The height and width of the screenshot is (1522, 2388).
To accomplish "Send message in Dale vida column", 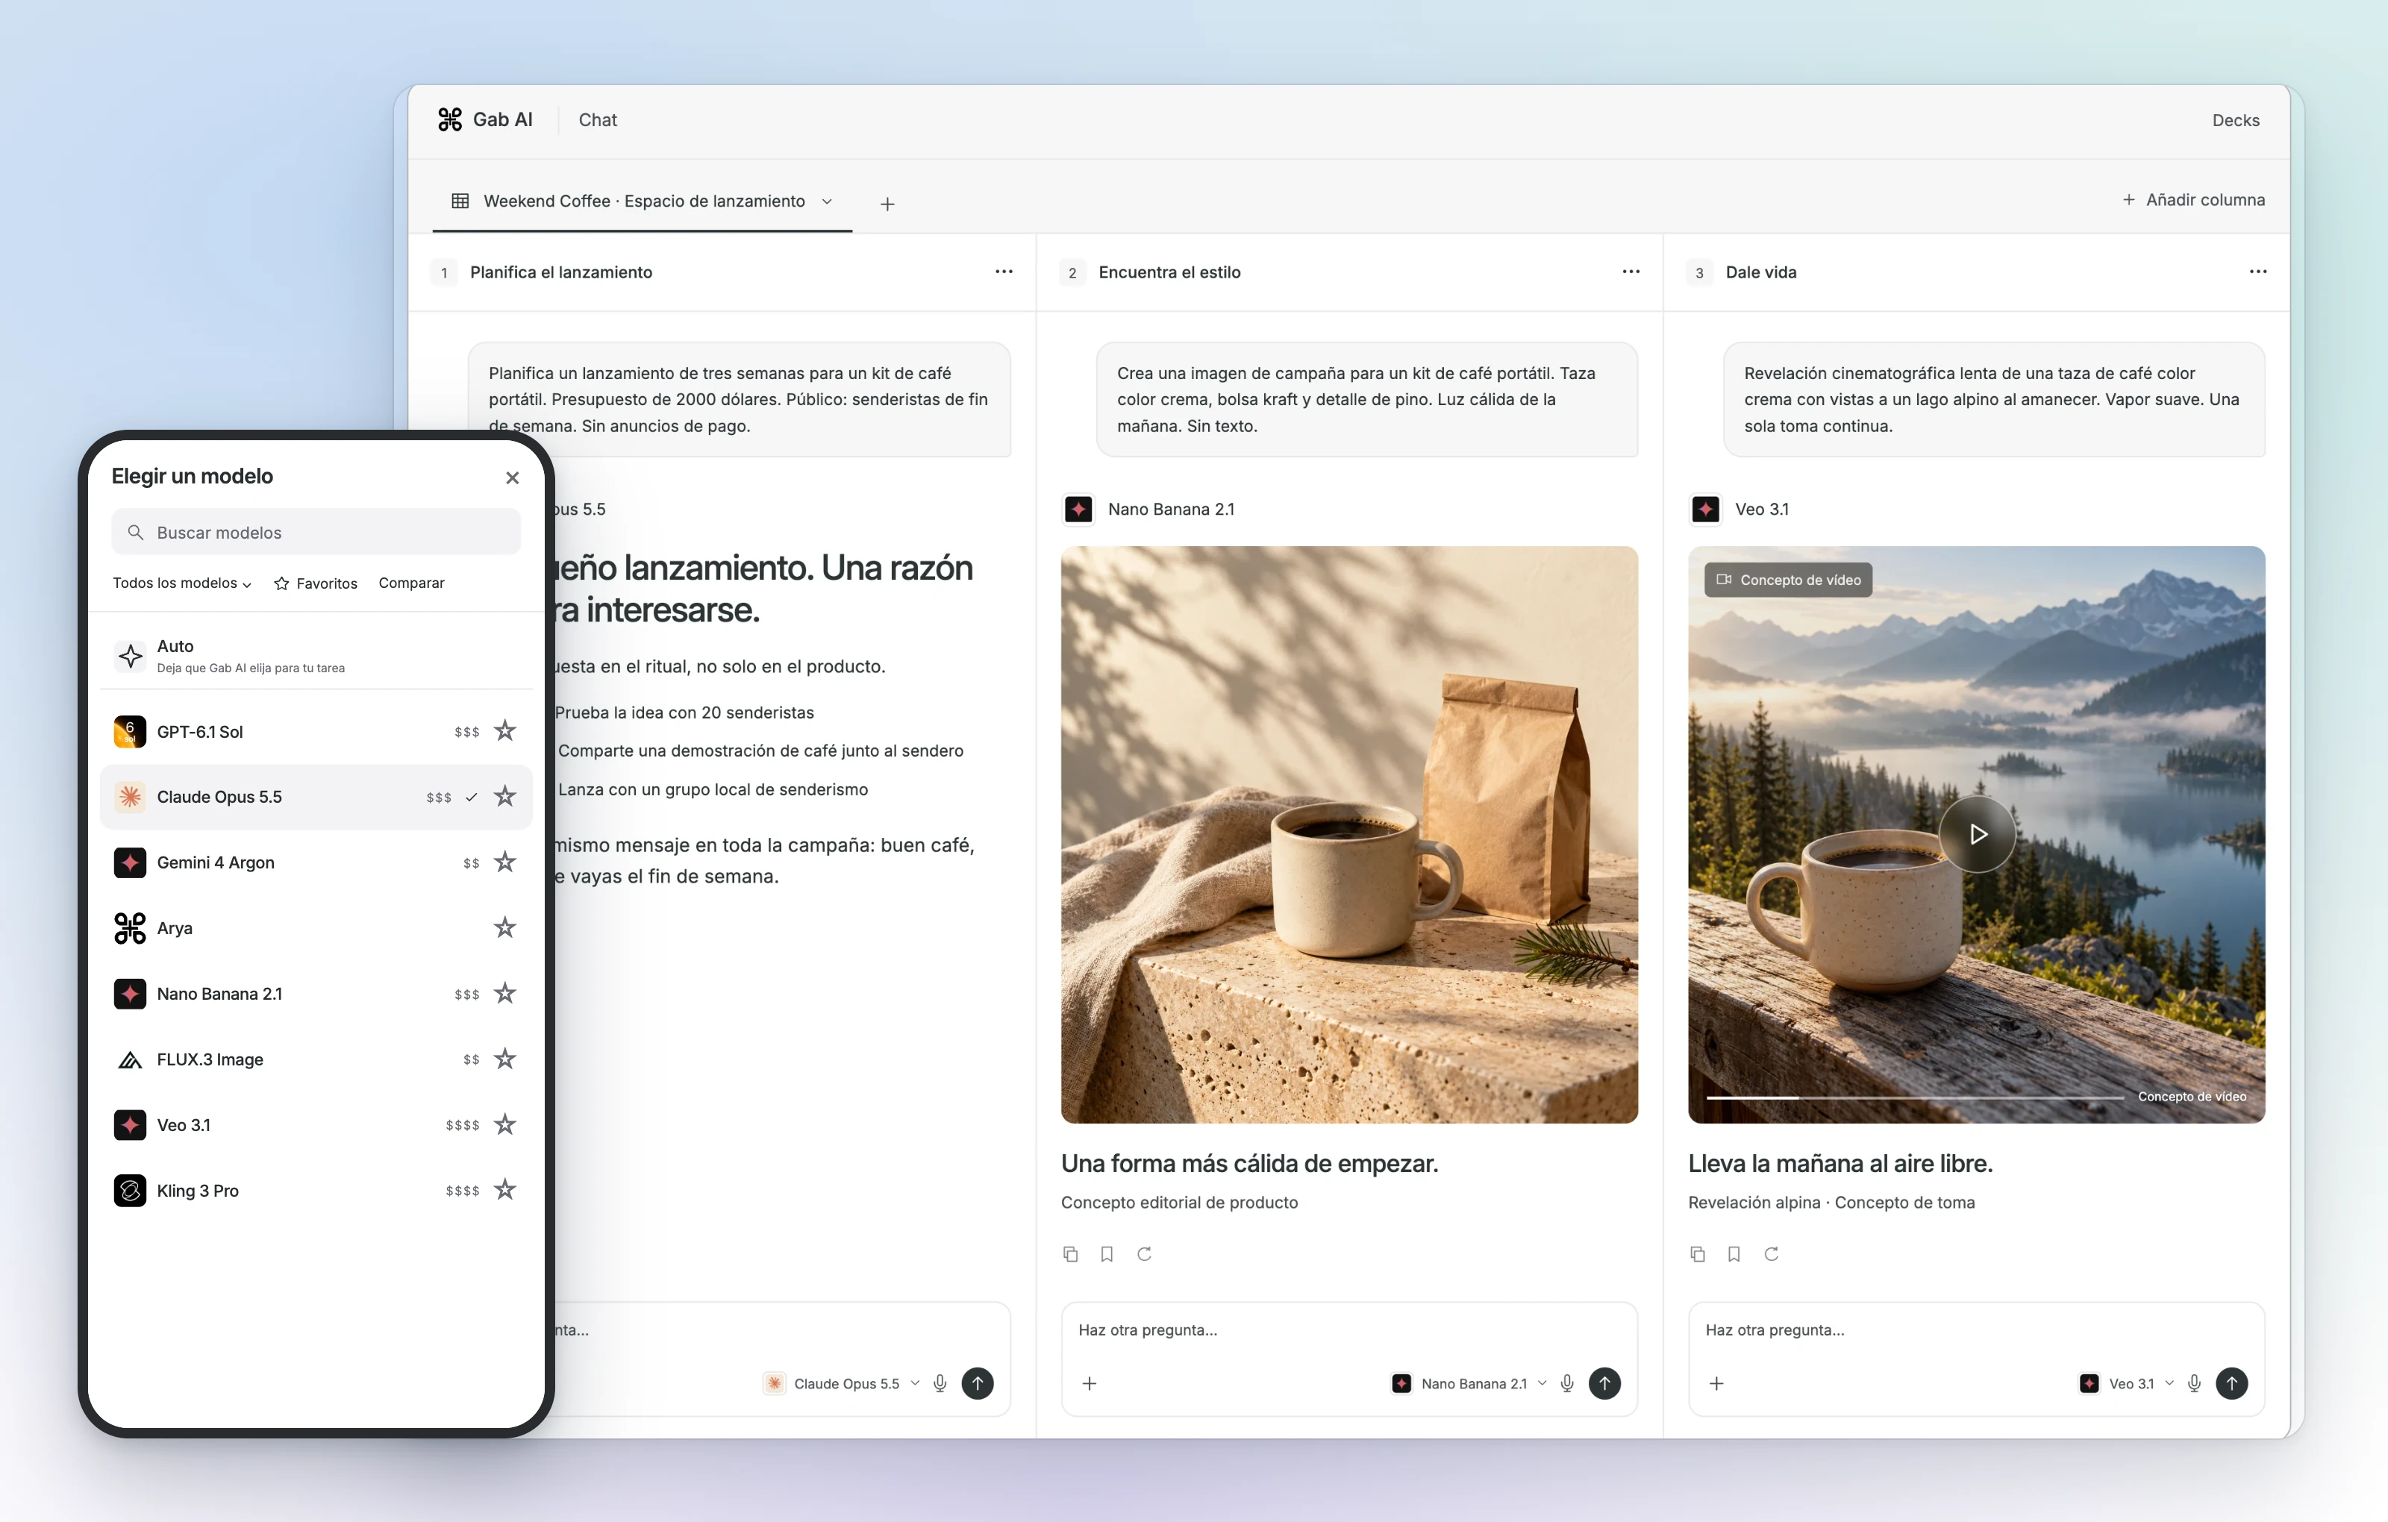I will click(2232, 1383).
